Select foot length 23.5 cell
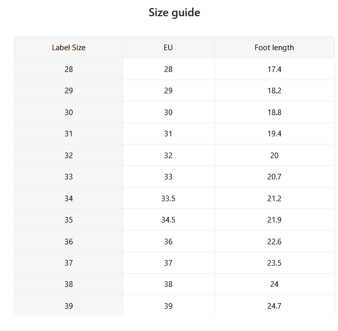338x331 pixels. [274, 263]
